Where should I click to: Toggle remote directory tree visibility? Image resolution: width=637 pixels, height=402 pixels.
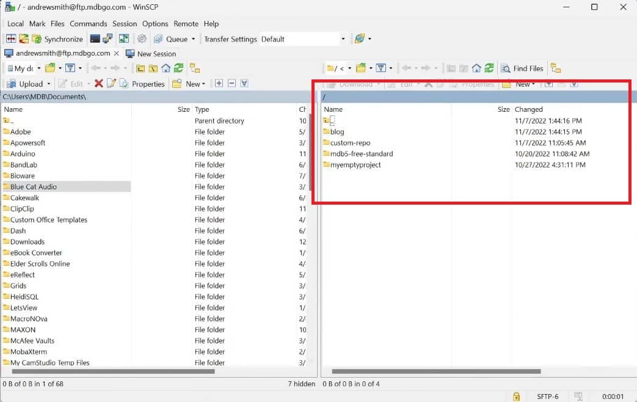[x=555, y=68]
